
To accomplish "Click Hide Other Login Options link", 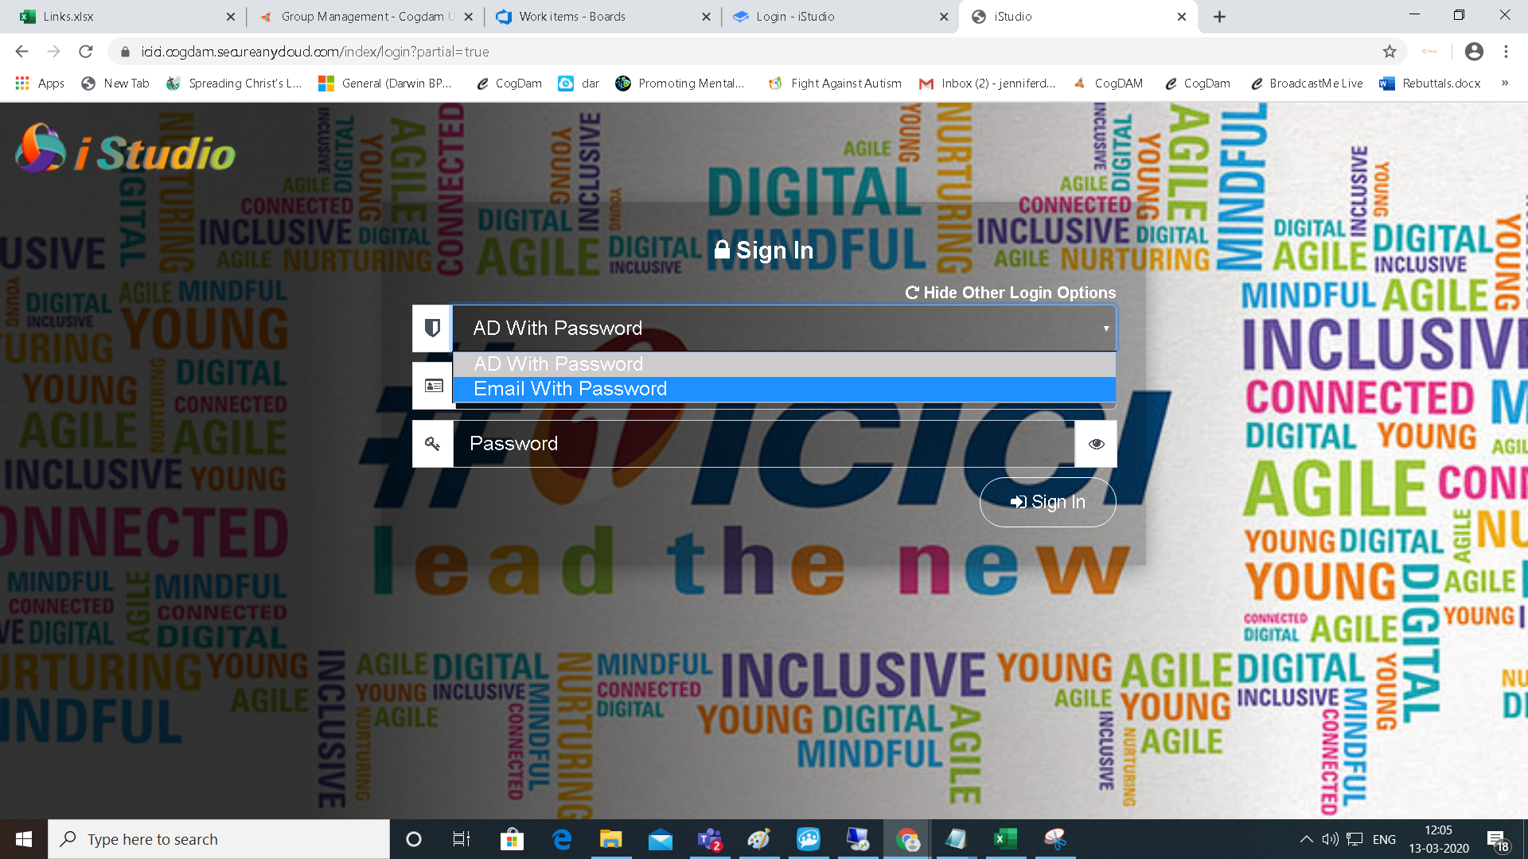I will click(1011, 293).
